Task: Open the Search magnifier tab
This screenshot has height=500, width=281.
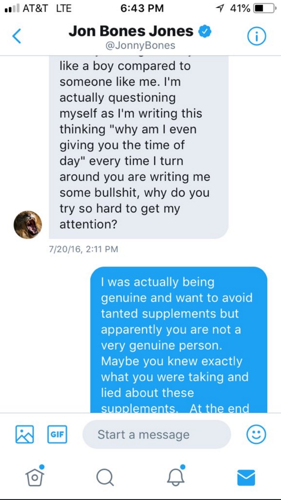Action: 105,477
